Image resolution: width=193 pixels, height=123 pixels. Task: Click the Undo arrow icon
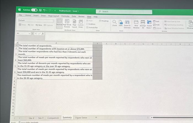[x=44, y=10]
